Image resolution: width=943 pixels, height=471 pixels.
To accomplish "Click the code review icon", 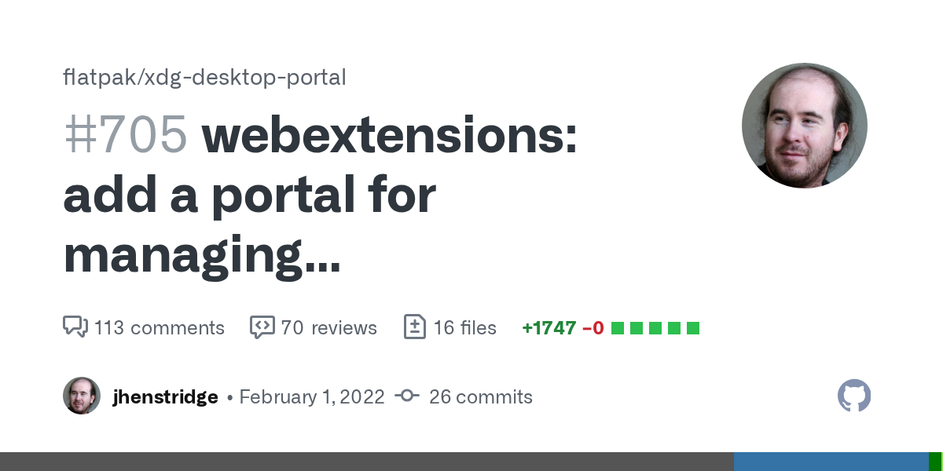I will tap(262, 327).
